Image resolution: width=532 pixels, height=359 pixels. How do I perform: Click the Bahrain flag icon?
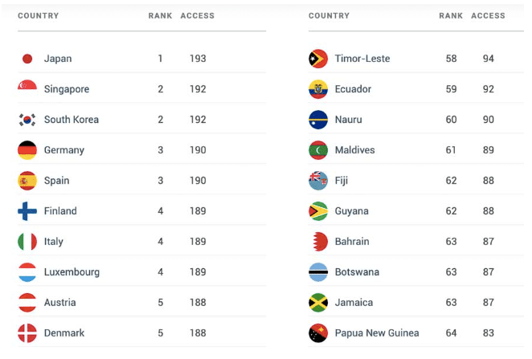[318, 242]
